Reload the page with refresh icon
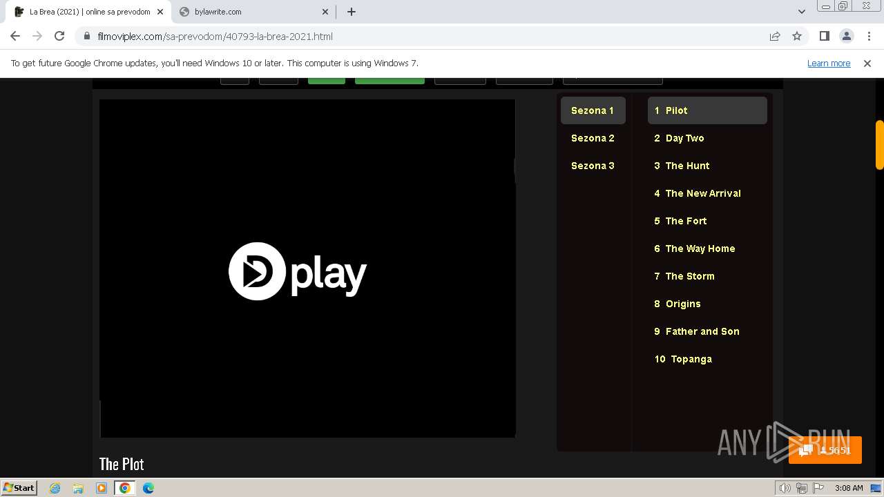The image size is (884, 497). click(59, 36)
